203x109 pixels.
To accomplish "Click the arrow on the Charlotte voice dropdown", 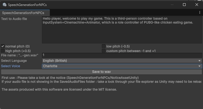I will click(x=199, y=66).
